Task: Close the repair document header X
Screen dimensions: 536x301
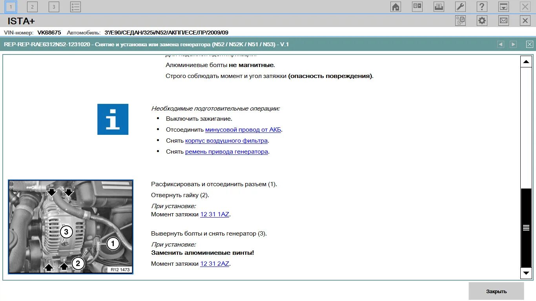Action: click(x=530, y=44)
